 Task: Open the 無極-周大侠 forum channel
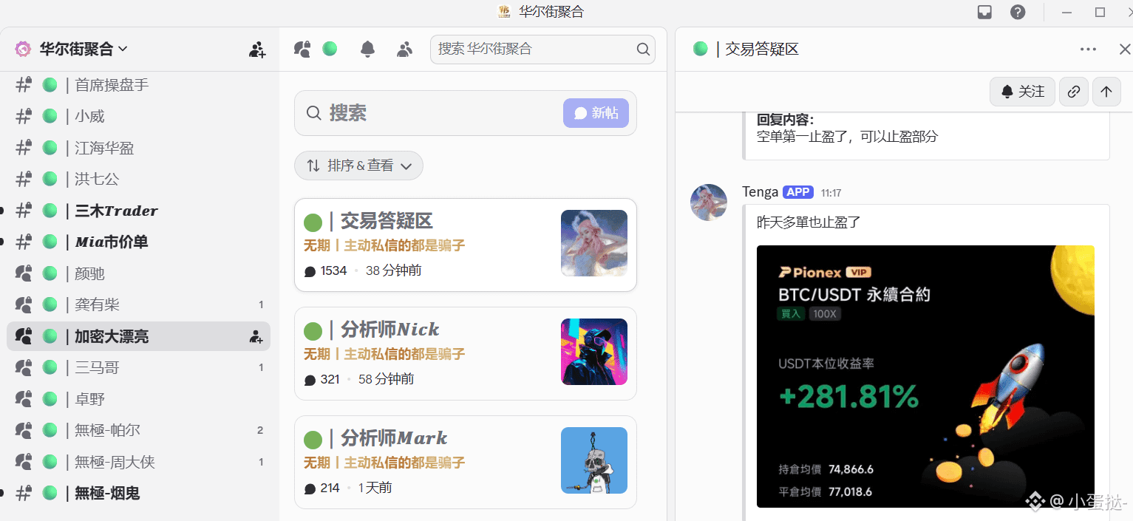138,462
